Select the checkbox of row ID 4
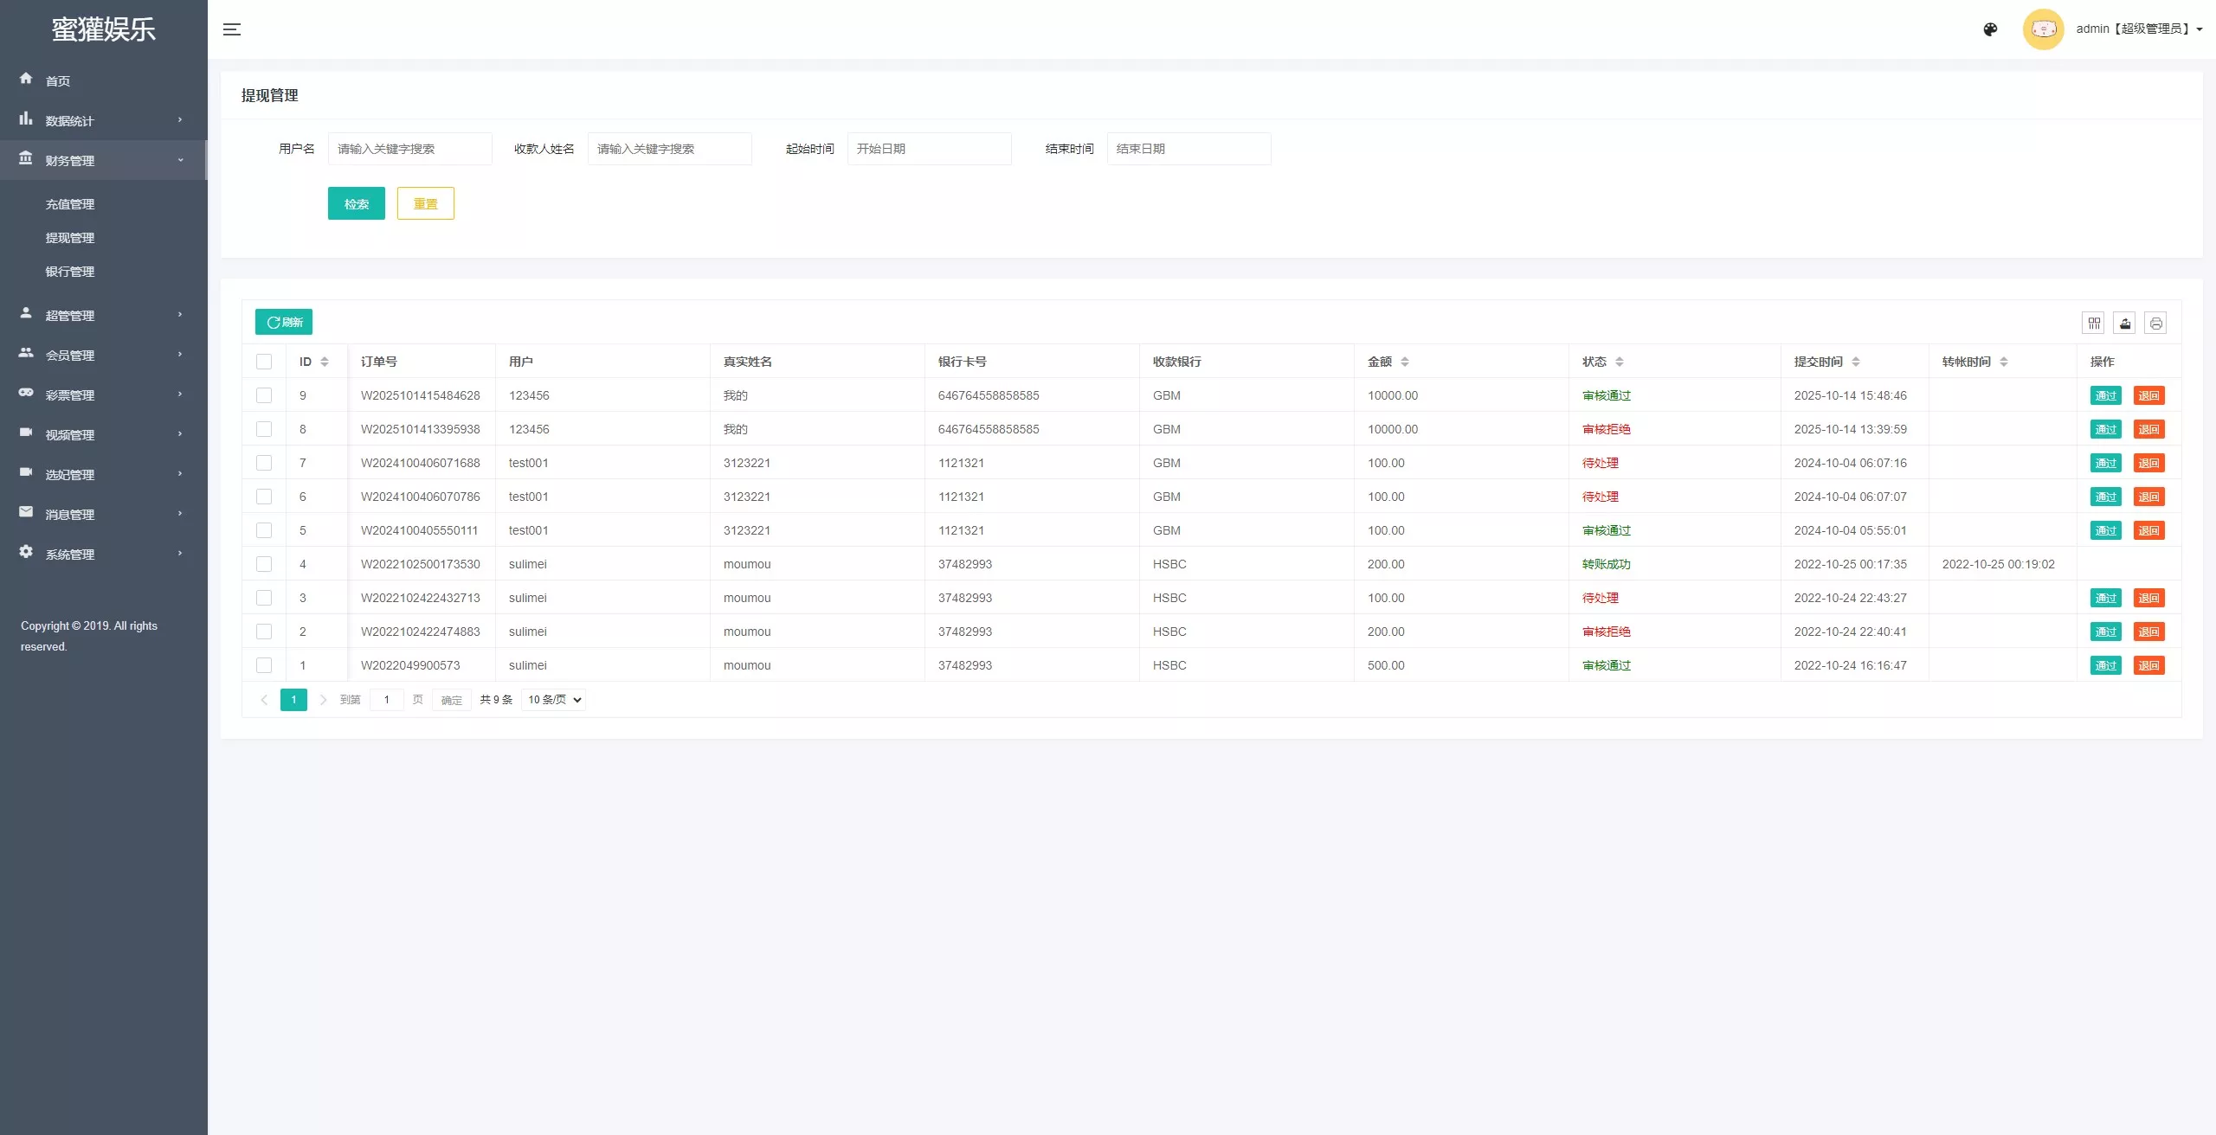This screenshot has height=1135, width=2216. [x=264, y=564]
